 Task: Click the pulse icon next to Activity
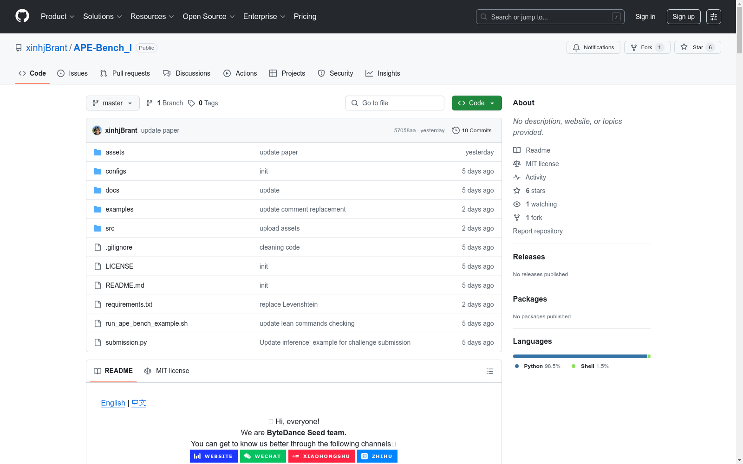click(x=517, y=177)
